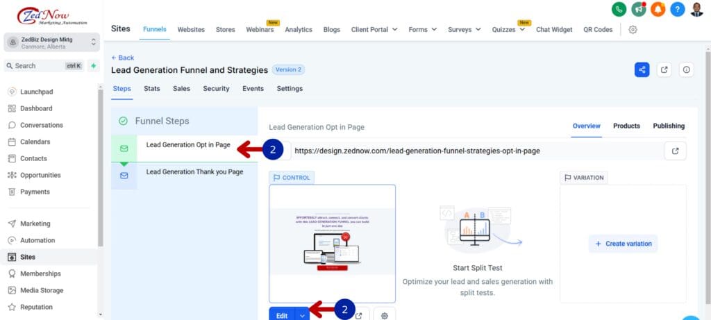
Task: Open Chat Widget tab
Action: pyautogui.click(x=554, y=29)
